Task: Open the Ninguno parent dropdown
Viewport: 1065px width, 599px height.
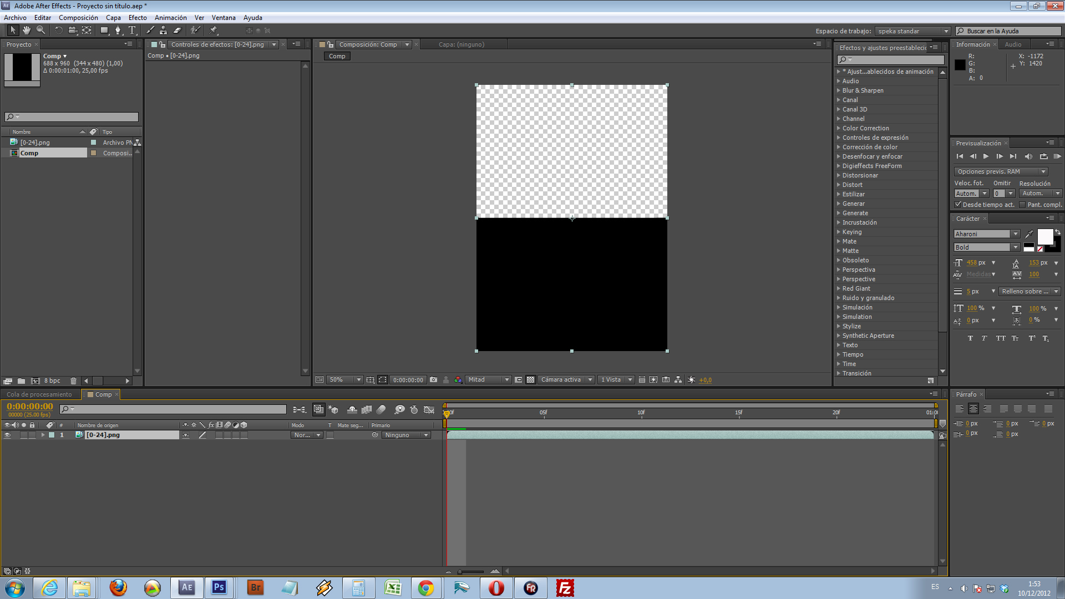Action: (406, 435)
